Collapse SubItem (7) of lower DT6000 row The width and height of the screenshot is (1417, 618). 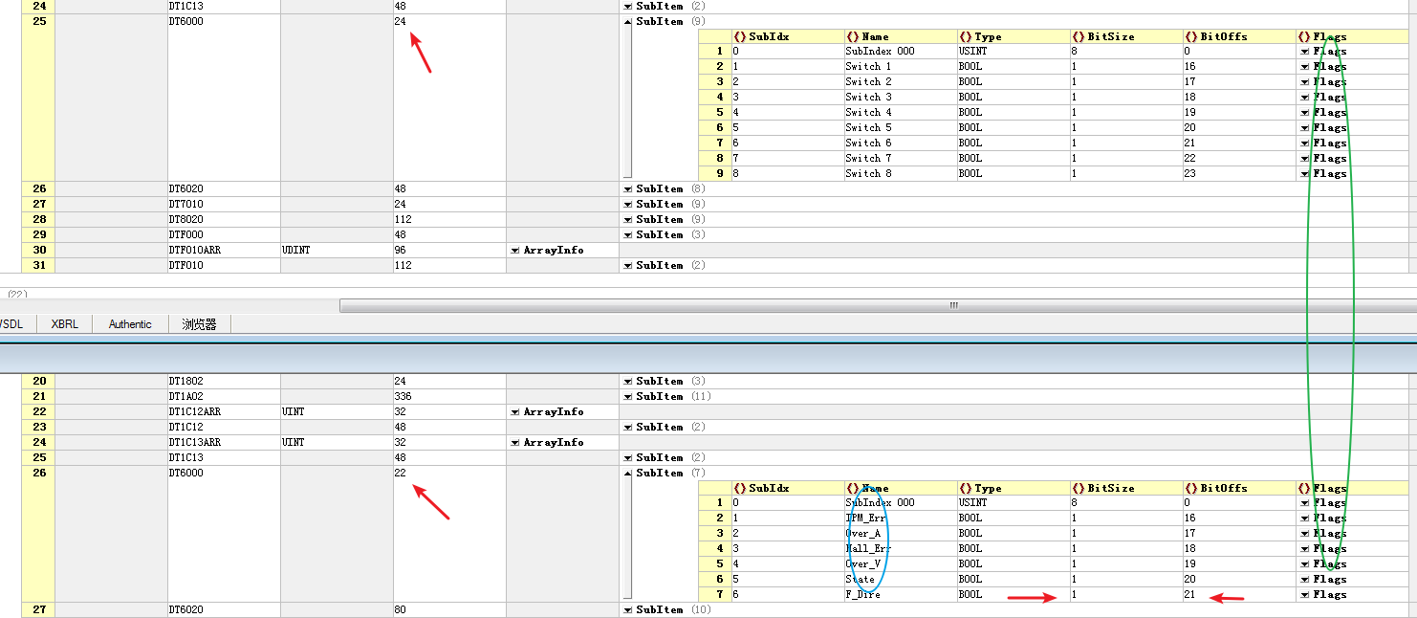[627, 474]
